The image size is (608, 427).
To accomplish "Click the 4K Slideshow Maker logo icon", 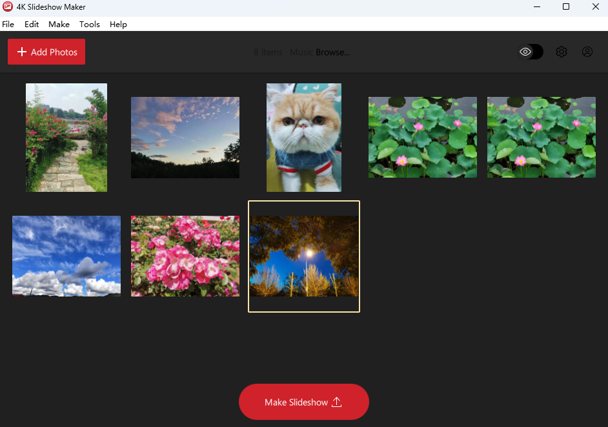I will pos(7,6).
